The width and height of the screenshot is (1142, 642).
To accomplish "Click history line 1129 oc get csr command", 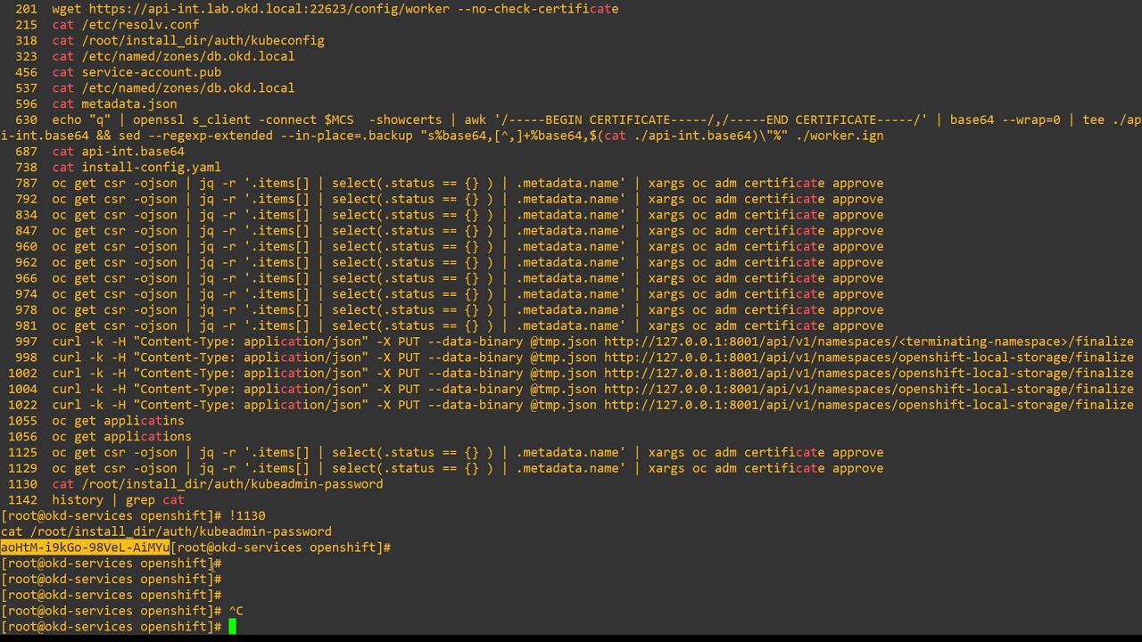I will tap(468, 468).
